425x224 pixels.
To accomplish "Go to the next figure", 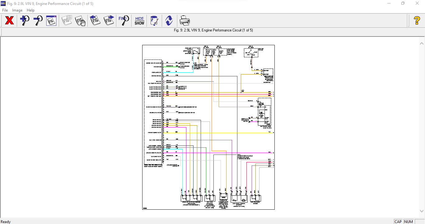I will pyautogui.click(x=109, y=21).
